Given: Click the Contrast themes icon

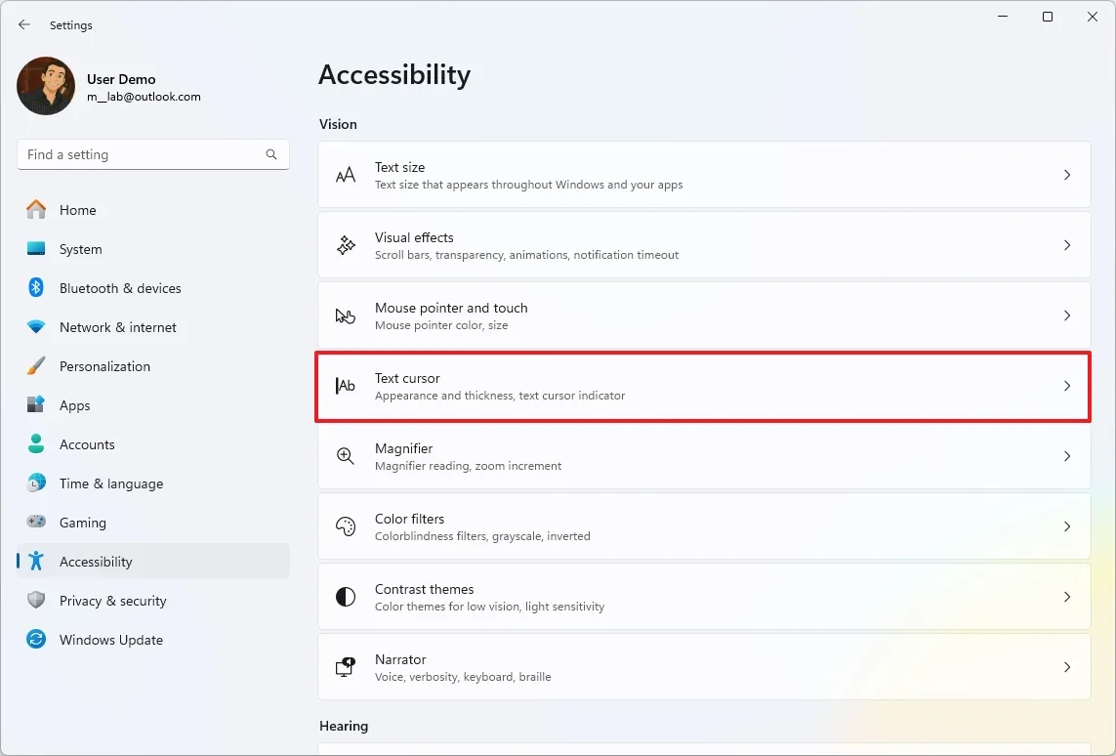Looking at the screenshot, I should [x=345, y=597].
